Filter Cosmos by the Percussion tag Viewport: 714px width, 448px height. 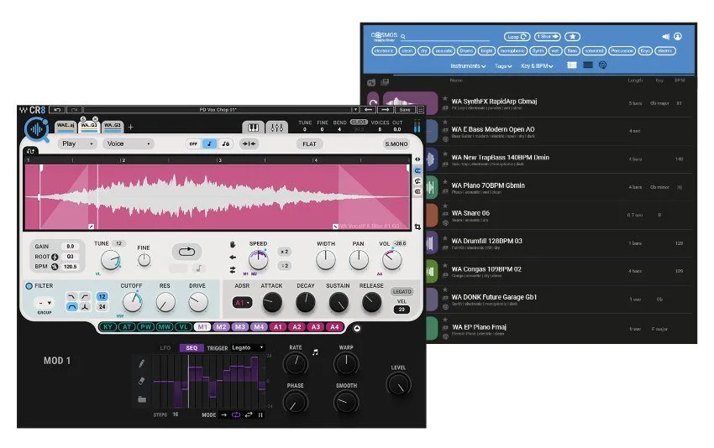point(622,51)
